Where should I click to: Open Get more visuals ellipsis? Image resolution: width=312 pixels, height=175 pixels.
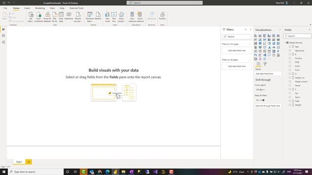pyautogui.click(x=269, y=59)
